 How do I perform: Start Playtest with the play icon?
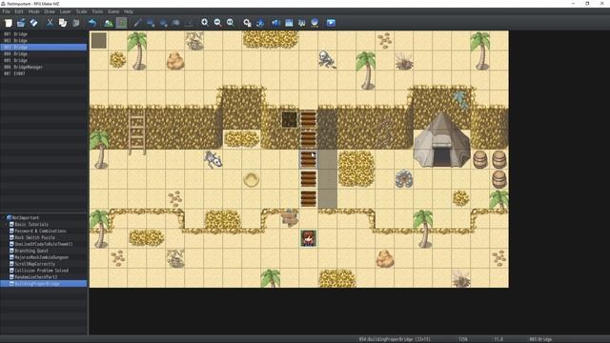pos(331,23)
